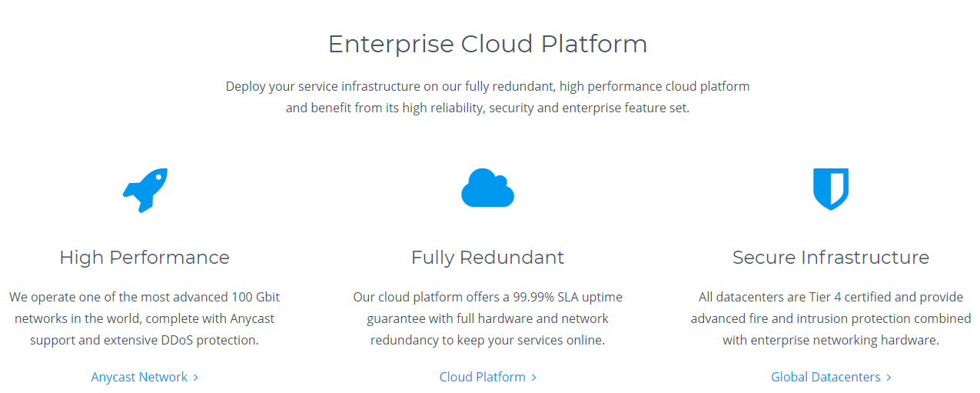Click the 'high reliability, security and enterprise' line
This screenshot has height=393, width=980.
click(x=487, y=108)
